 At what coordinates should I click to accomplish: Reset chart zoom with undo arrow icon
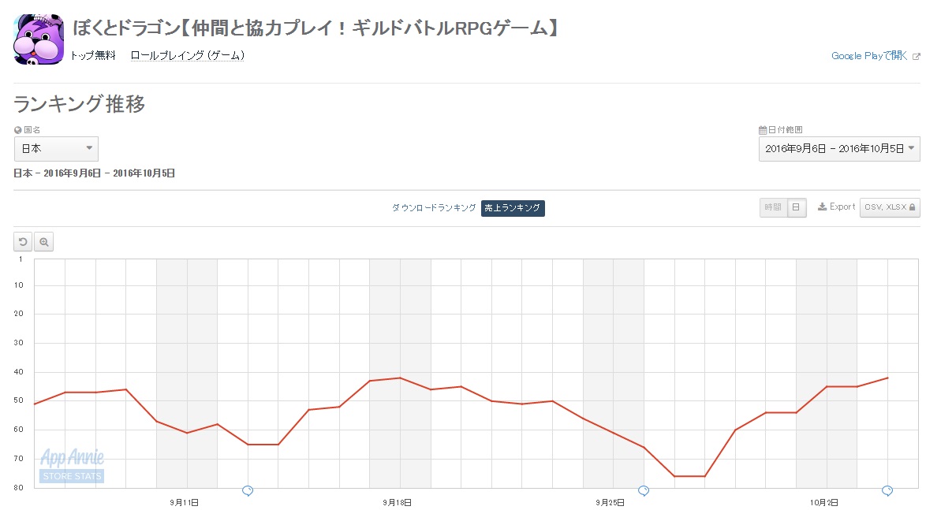tap(23, 242)
